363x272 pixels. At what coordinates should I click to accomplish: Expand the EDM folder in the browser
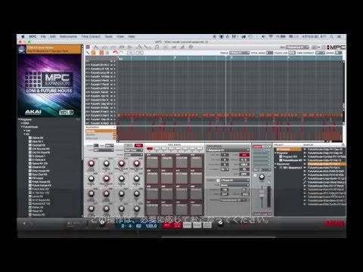22,123
